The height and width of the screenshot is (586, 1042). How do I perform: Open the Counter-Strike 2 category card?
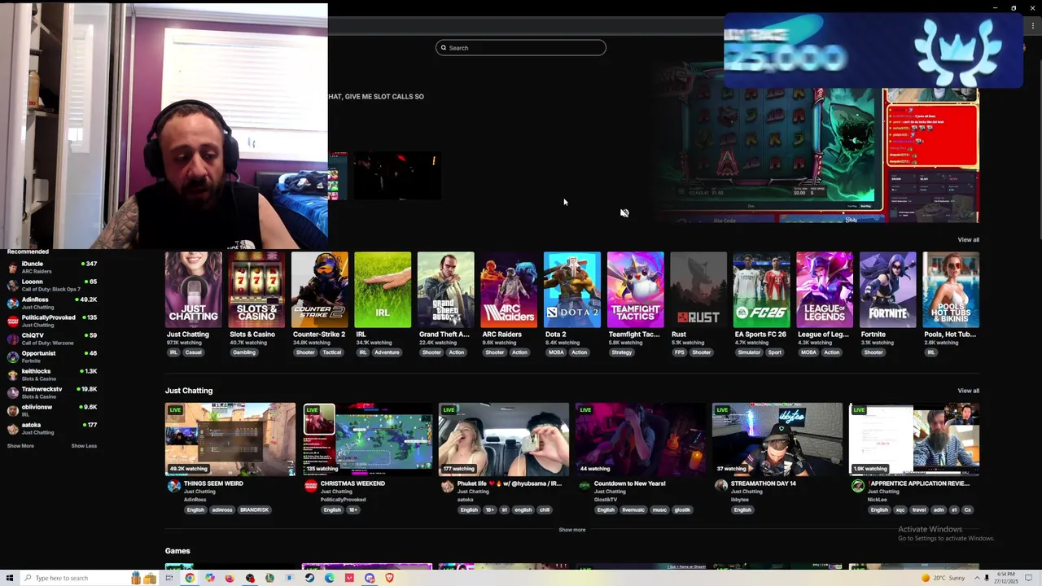click(319, 290)
